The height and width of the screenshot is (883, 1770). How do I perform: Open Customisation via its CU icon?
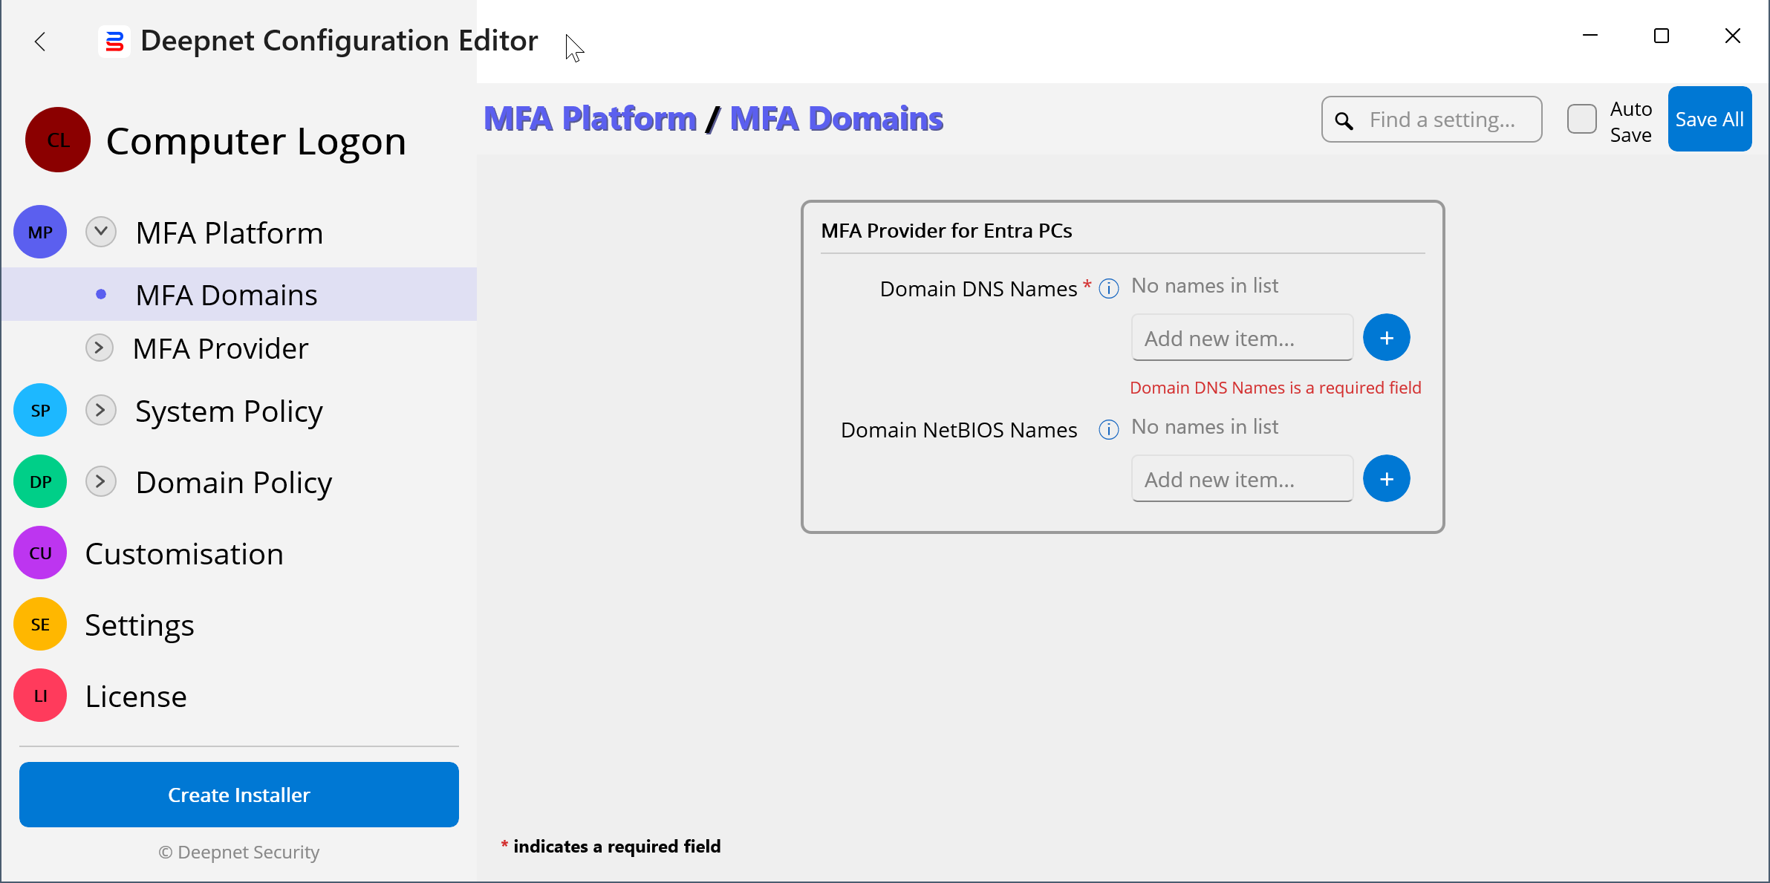click(x=40, y=553)
